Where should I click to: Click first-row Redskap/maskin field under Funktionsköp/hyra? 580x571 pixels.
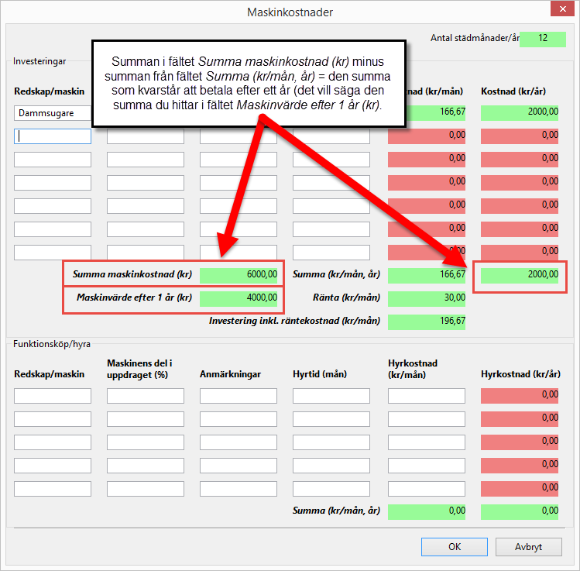tap(53, 396)
